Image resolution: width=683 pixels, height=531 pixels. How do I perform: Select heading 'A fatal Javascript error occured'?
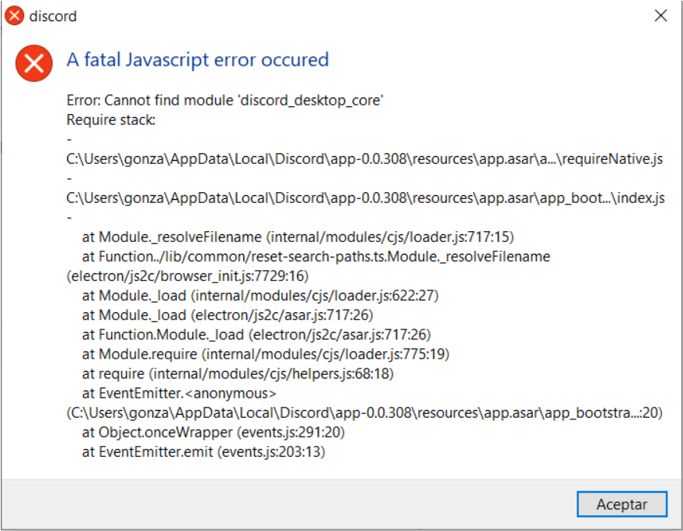(198, 60)
